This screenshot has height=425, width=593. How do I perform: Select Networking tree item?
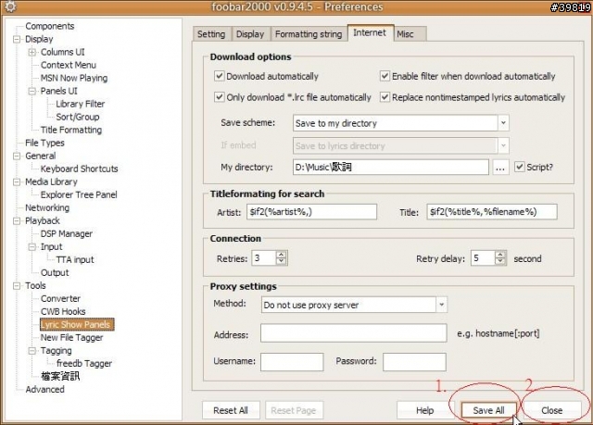(x=47, y=207)
